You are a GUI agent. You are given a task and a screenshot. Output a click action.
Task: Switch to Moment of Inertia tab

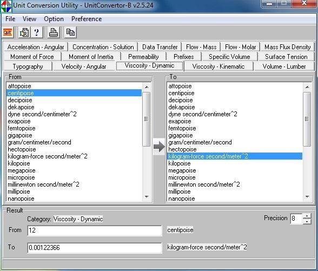click(91, 57)
